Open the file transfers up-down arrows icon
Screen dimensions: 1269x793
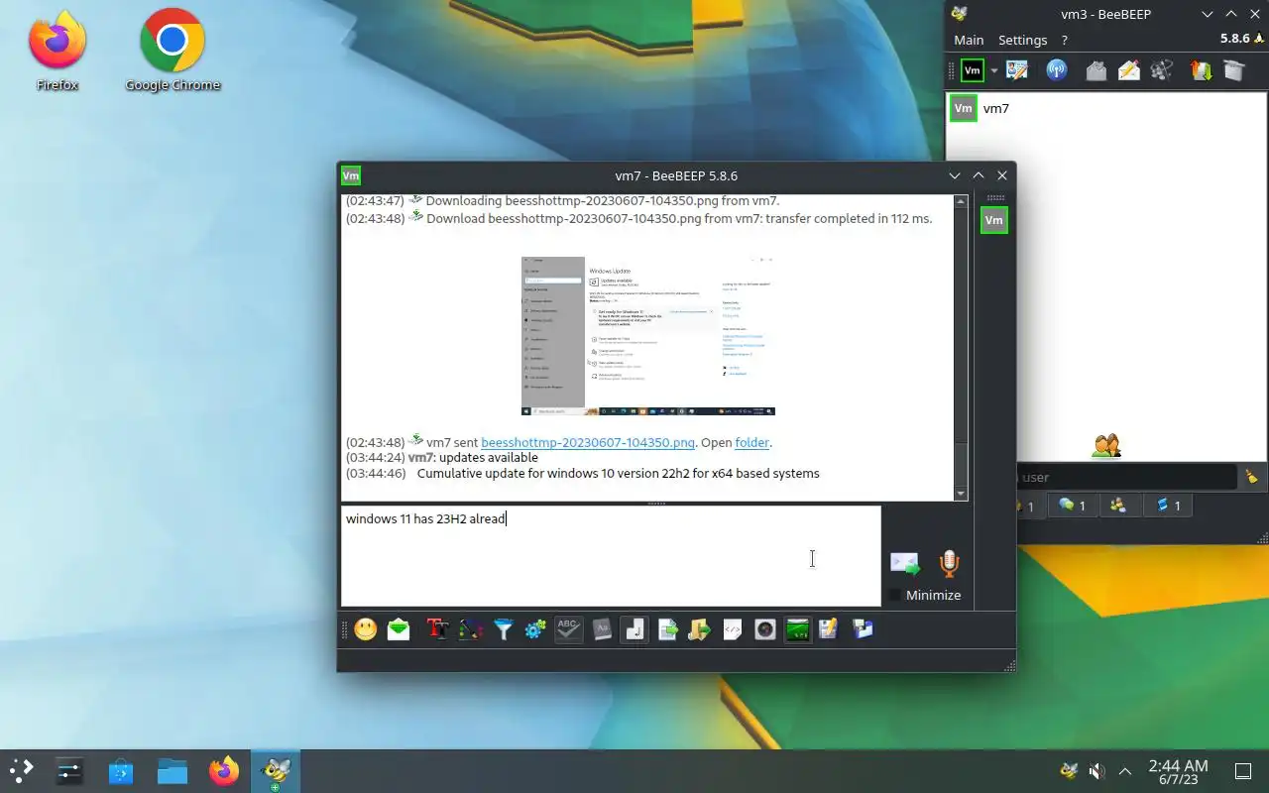click(x=1201, y=70)
